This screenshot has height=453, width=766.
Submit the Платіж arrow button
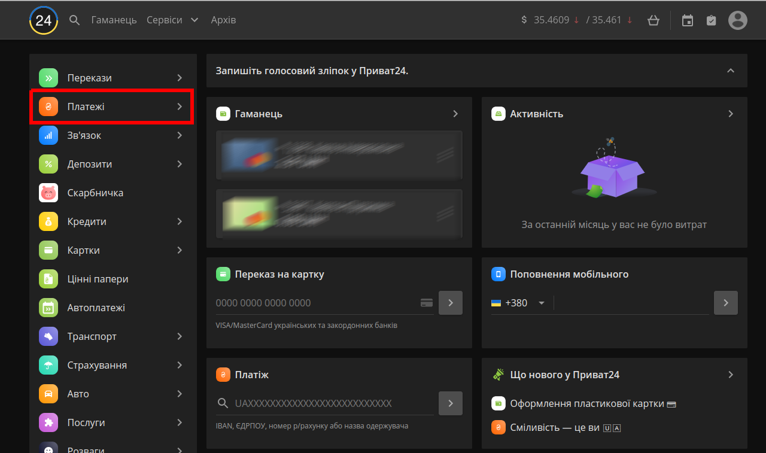[451, 403]
